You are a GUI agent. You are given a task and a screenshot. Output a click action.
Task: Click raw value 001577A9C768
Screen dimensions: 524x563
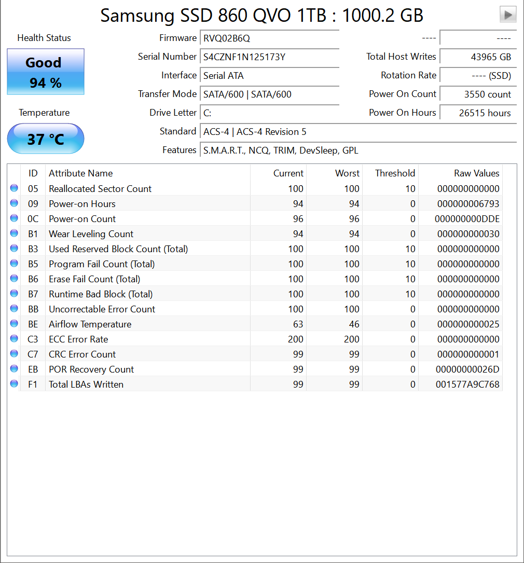467,385
